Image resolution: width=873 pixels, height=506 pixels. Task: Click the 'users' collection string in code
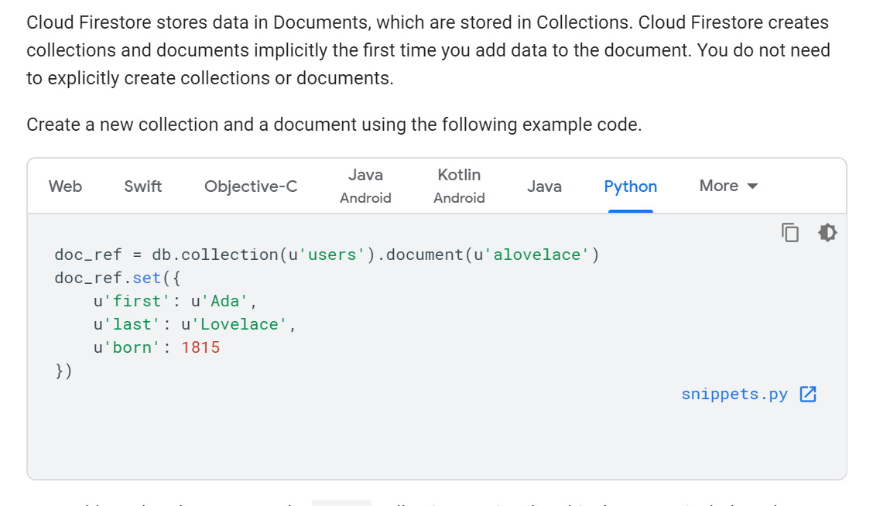(332, 255)
